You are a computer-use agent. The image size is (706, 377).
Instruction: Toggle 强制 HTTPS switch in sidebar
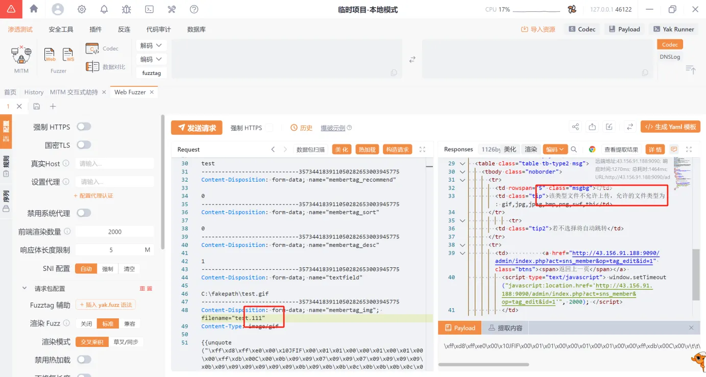[84, 127]
